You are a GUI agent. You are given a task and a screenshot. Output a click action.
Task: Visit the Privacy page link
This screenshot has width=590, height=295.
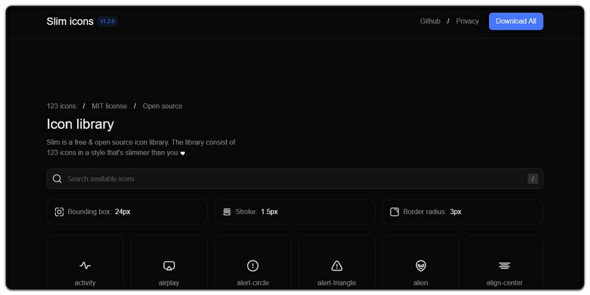[467, 21]
